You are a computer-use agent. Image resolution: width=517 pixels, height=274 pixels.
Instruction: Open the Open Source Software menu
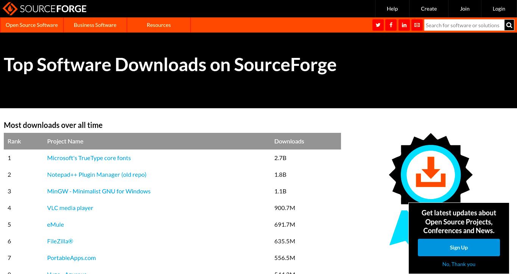click(32, 25)
